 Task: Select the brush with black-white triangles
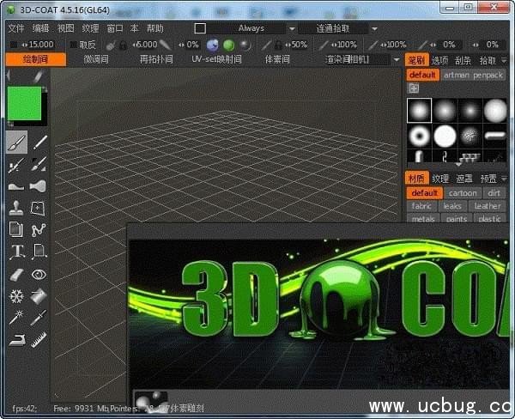point(39,165)
